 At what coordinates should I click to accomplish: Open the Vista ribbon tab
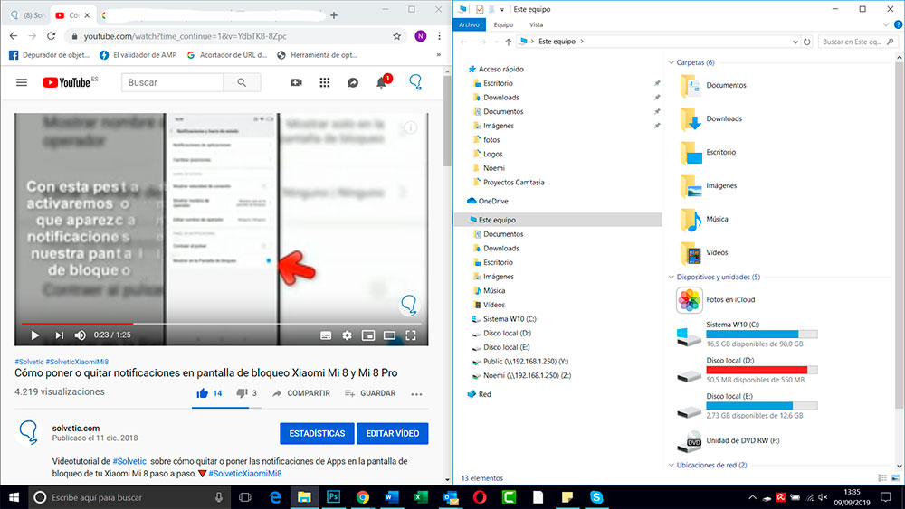(x=536, y=24)
